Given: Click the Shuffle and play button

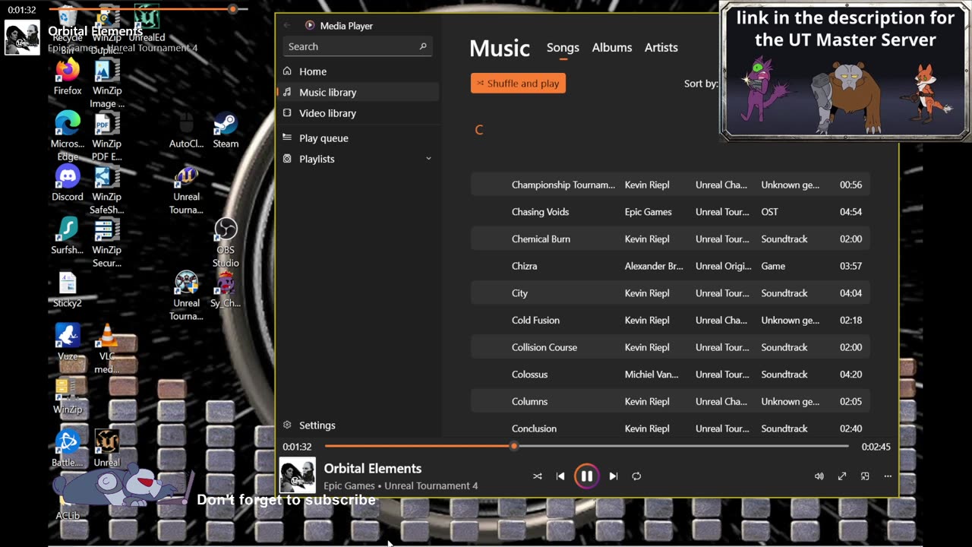Looking at the screenshot, I should [x=518, y=84].
